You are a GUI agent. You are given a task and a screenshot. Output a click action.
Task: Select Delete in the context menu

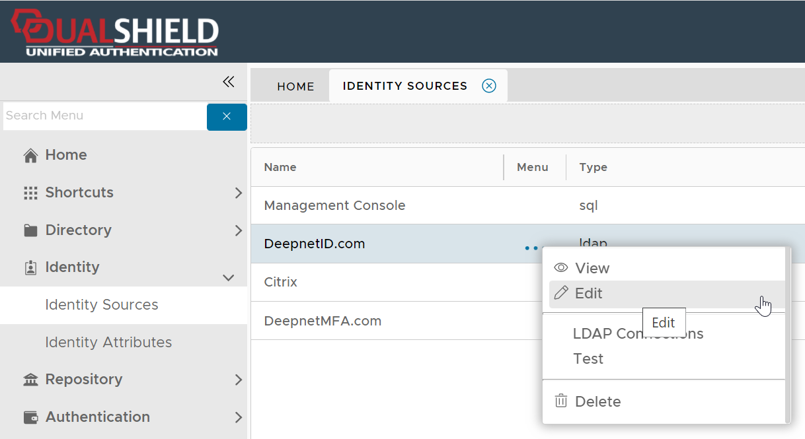[597, 402]
